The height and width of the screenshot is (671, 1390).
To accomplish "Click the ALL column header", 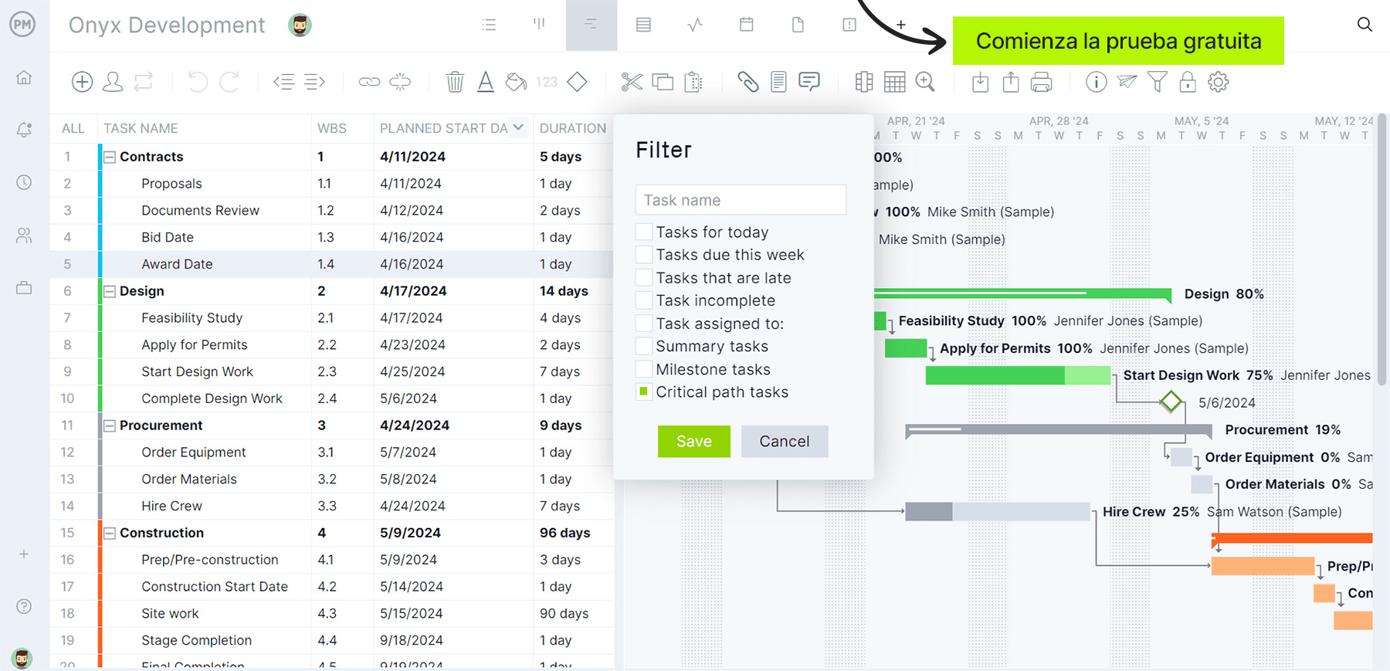I will click(x=73, y=128).
